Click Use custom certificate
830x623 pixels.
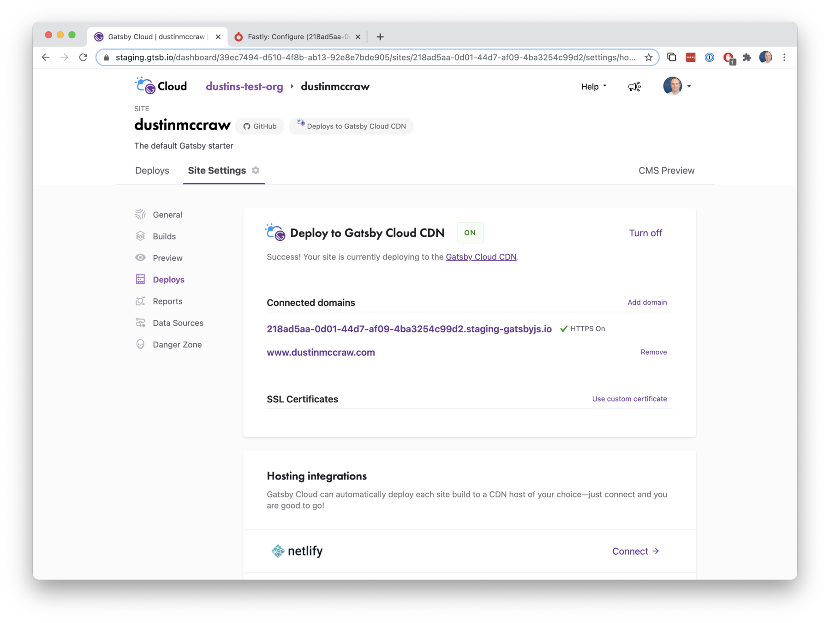pyautogui.click(x=629, y=399)
